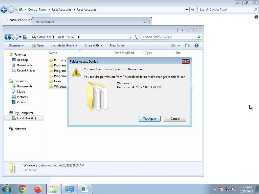Select Libraries in the navigation pane
The height and width of the screenshot is (194, 259).
point(17,81)
